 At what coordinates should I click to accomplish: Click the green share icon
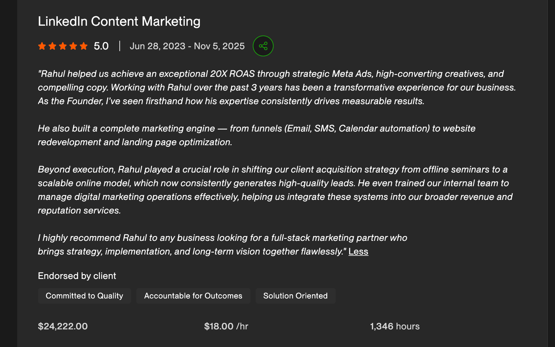pos(263,46)
